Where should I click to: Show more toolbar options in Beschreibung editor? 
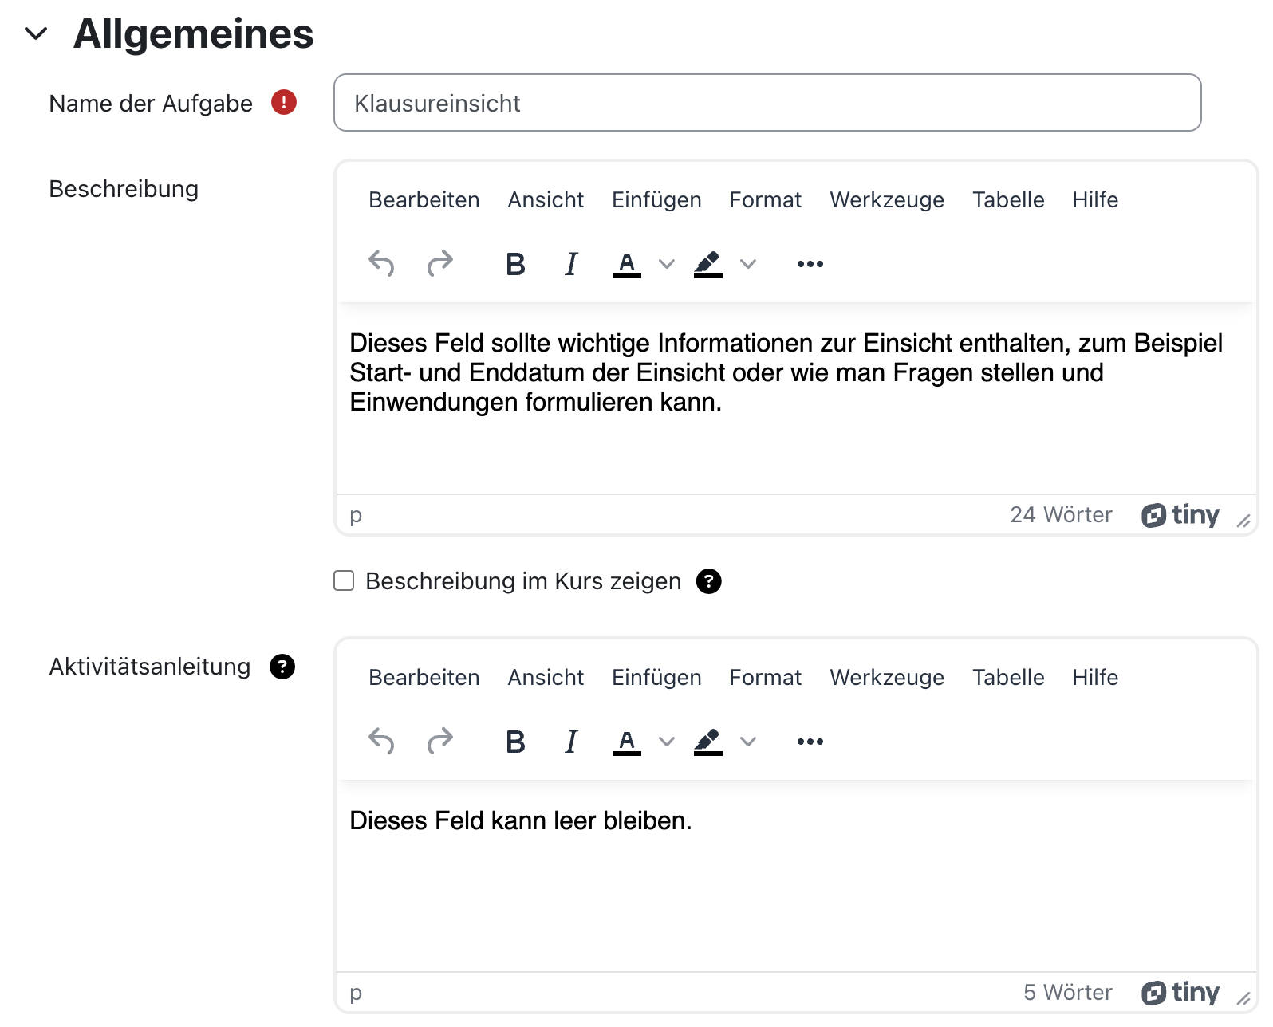tap(810, 263)
